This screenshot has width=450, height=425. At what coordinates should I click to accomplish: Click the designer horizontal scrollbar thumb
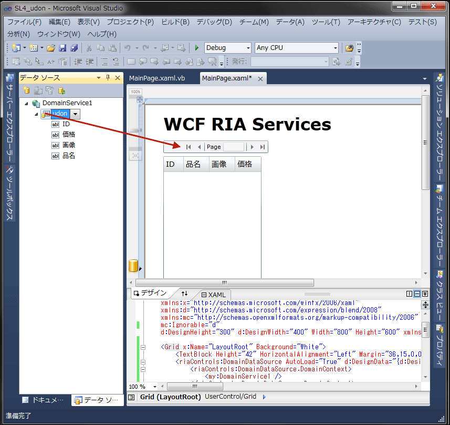(225, 282)
